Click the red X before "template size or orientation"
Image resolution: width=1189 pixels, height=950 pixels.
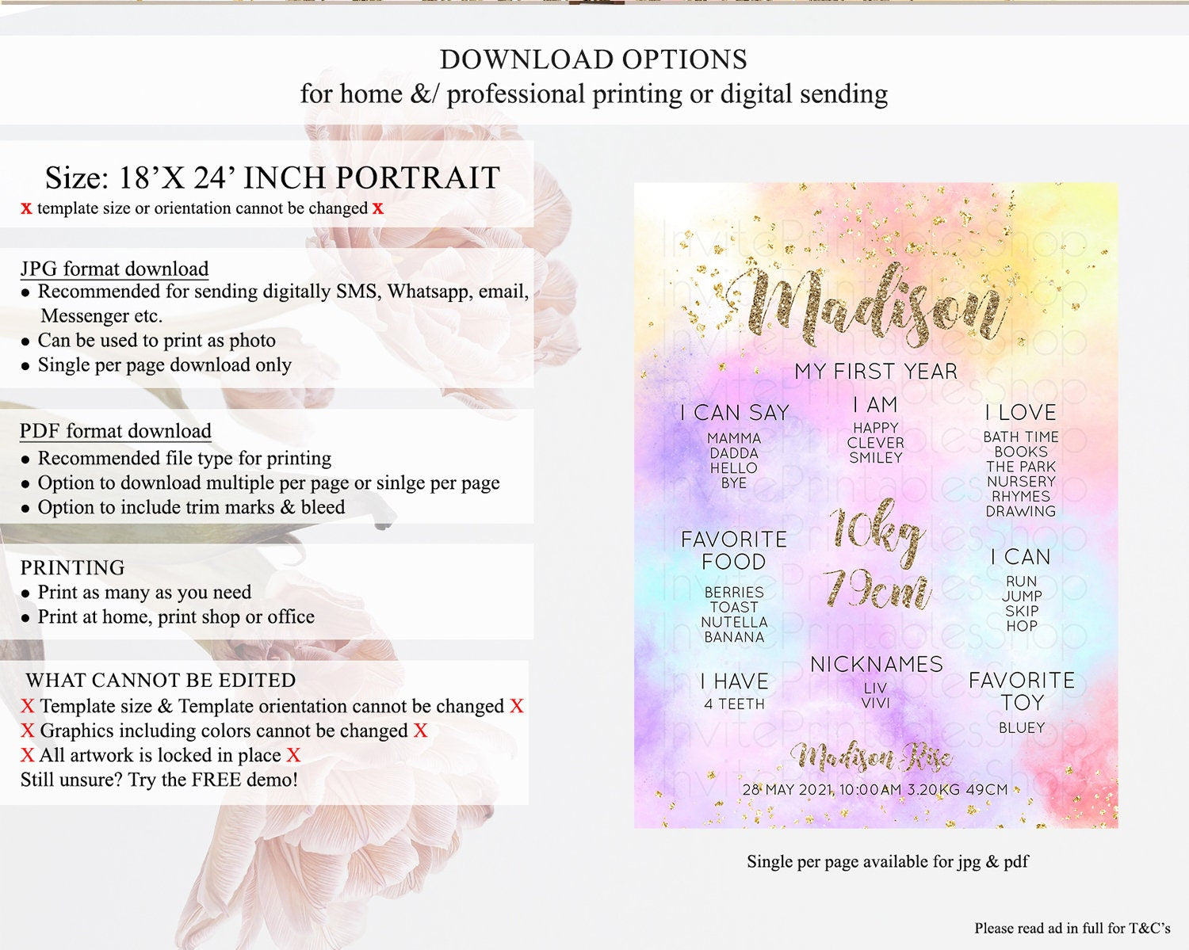(x=26, y=208)
